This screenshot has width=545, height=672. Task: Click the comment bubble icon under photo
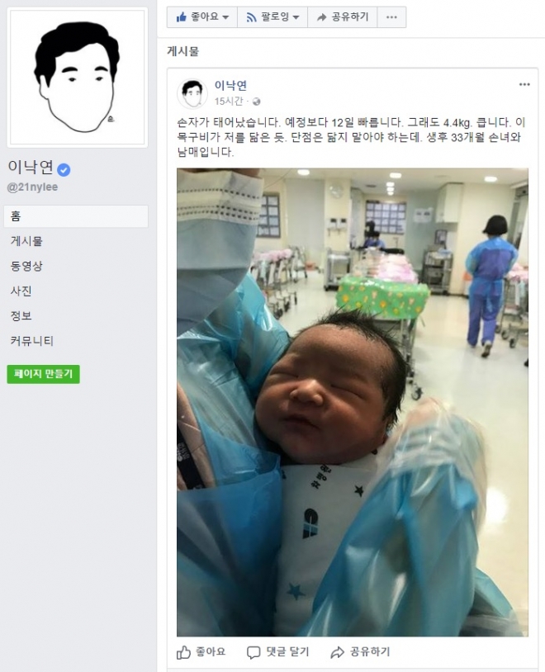(254, 652)
